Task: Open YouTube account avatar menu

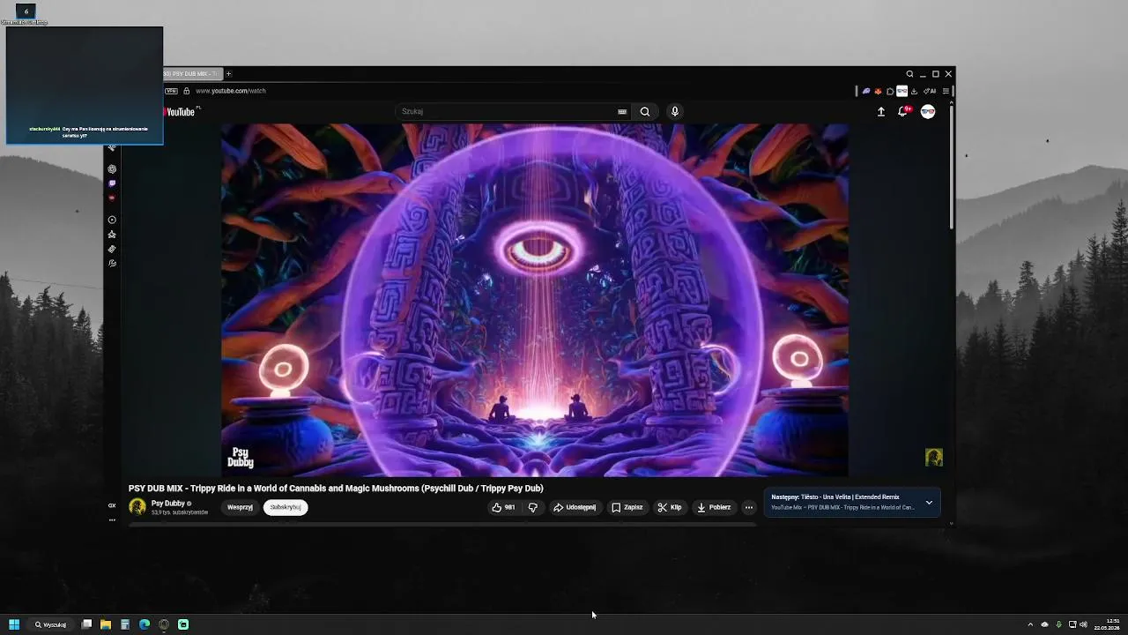Action: [928, 111]
